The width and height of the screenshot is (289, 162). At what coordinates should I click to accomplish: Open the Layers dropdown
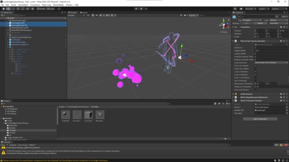(x=264, y=9)
